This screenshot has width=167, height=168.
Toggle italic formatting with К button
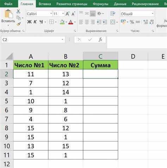35,22
